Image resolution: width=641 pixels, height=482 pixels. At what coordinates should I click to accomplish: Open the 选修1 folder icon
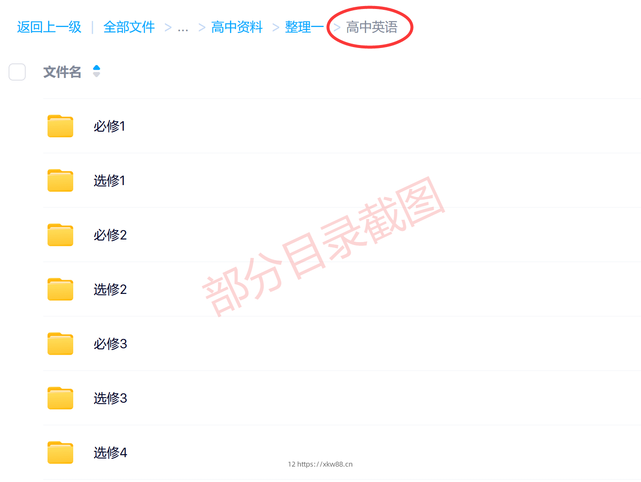click(60, 180)
